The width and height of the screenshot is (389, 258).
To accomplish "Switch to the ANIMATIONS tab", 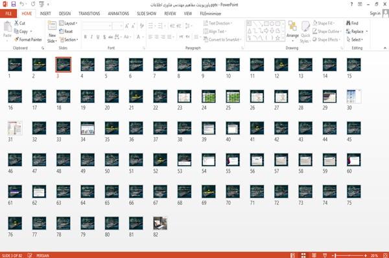I will 119,14.
